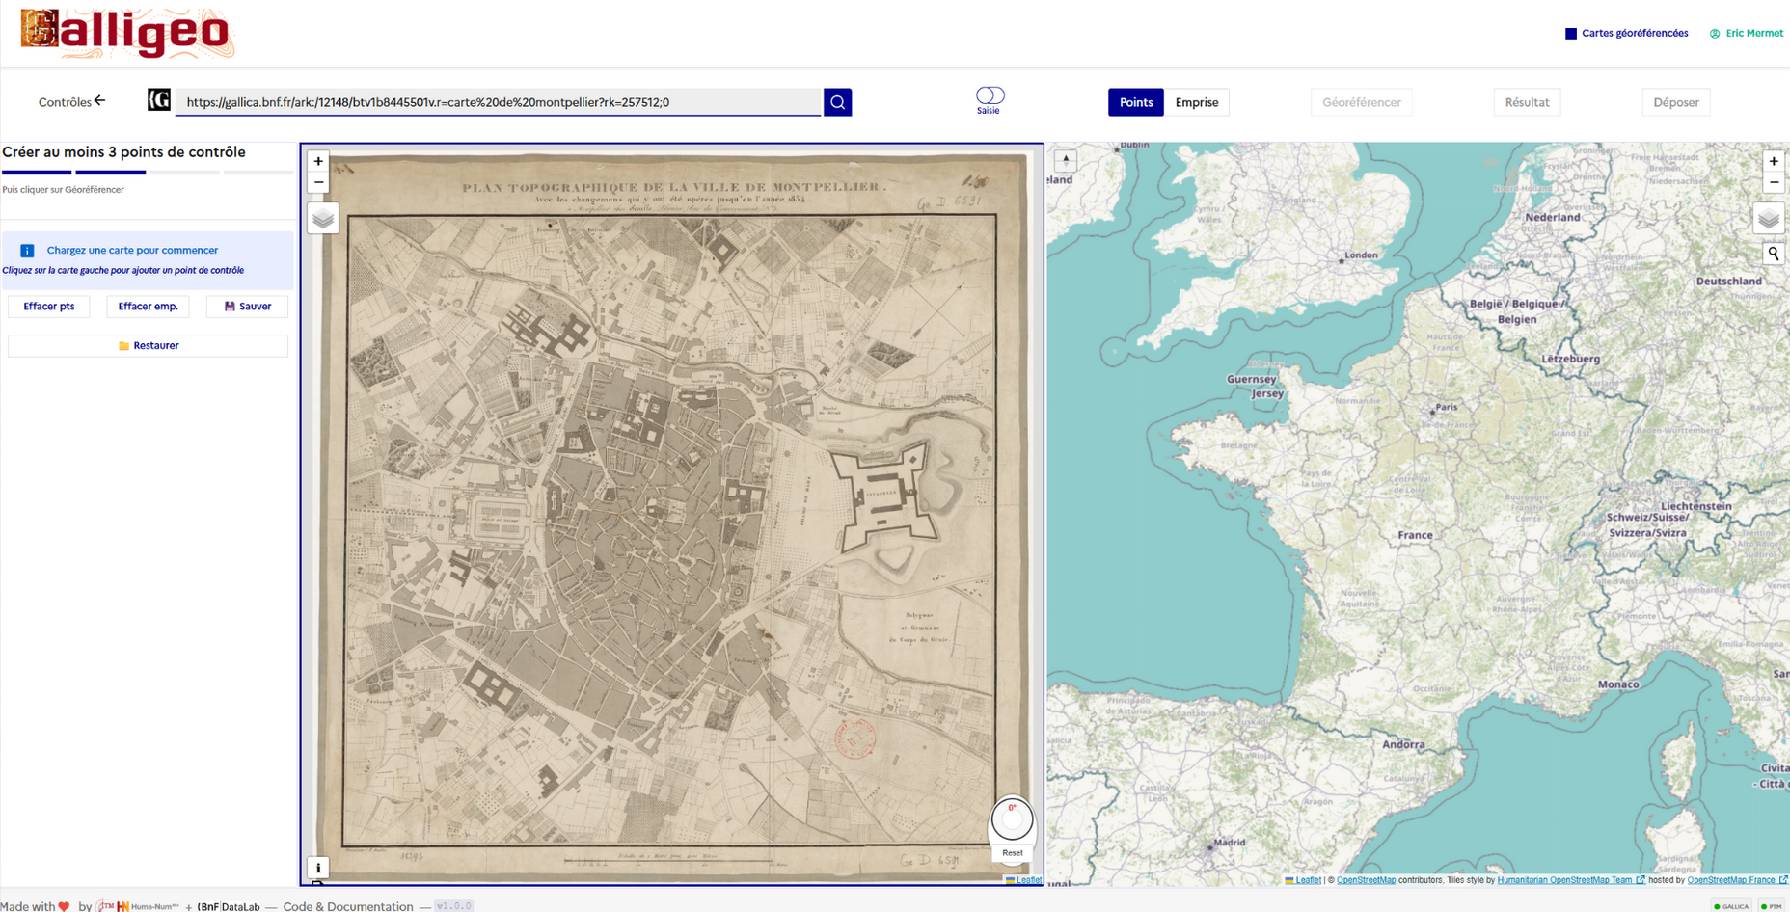Zoom out on the old Montpellier map

pyautogui.click(x=318, y=182)
